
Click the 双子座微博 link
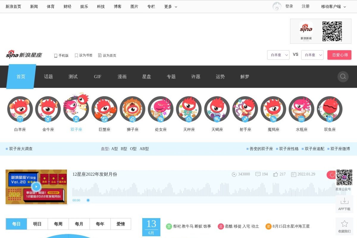coord(340,149)
